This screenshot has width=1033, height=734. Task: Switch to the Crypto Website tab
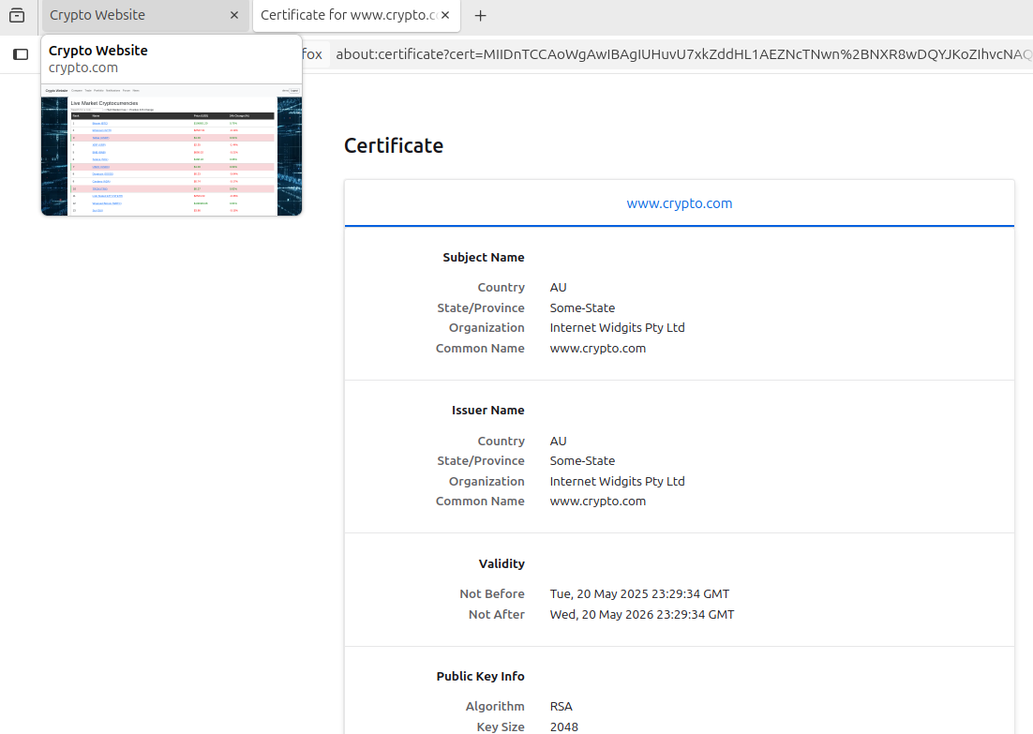coord(131,16)
